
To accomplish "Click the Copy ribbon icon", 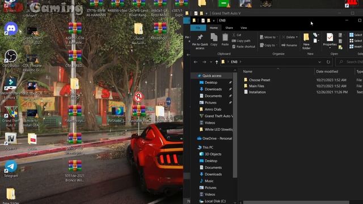I will [x=214, y=40].
